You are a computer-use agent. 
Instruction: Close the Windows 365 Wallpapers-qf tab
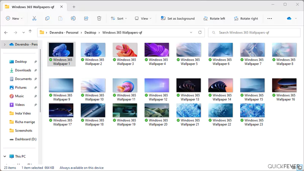62,7
